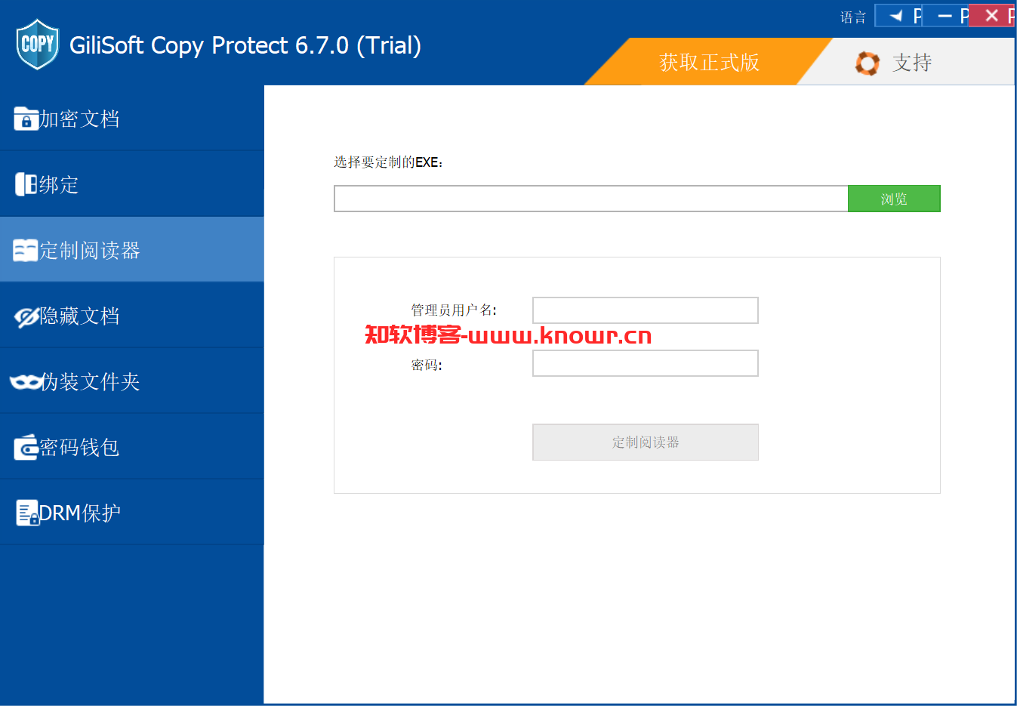Image resolution: width=1017 pixels, height=706 pixels.
Task: Click the 定制阅读器 action button
Action: (646, 442)
